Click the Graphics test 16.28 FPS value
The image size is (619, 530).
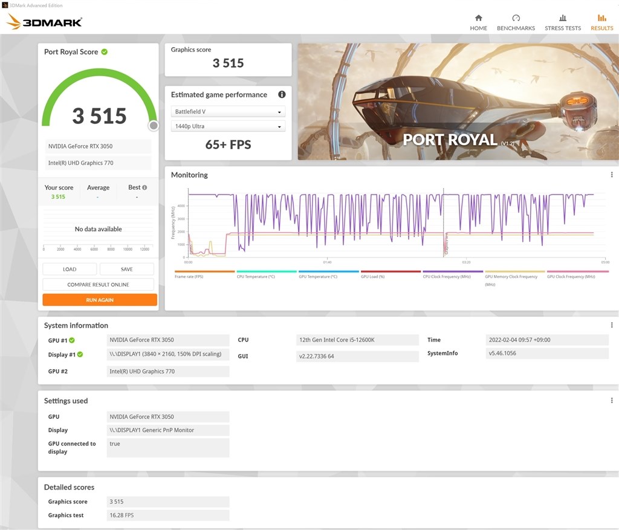[x=168, y=515]
